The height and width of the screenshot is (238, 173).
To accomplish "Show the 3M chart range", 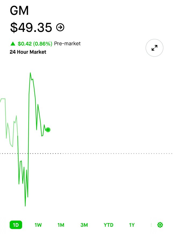I will (84, 225).
